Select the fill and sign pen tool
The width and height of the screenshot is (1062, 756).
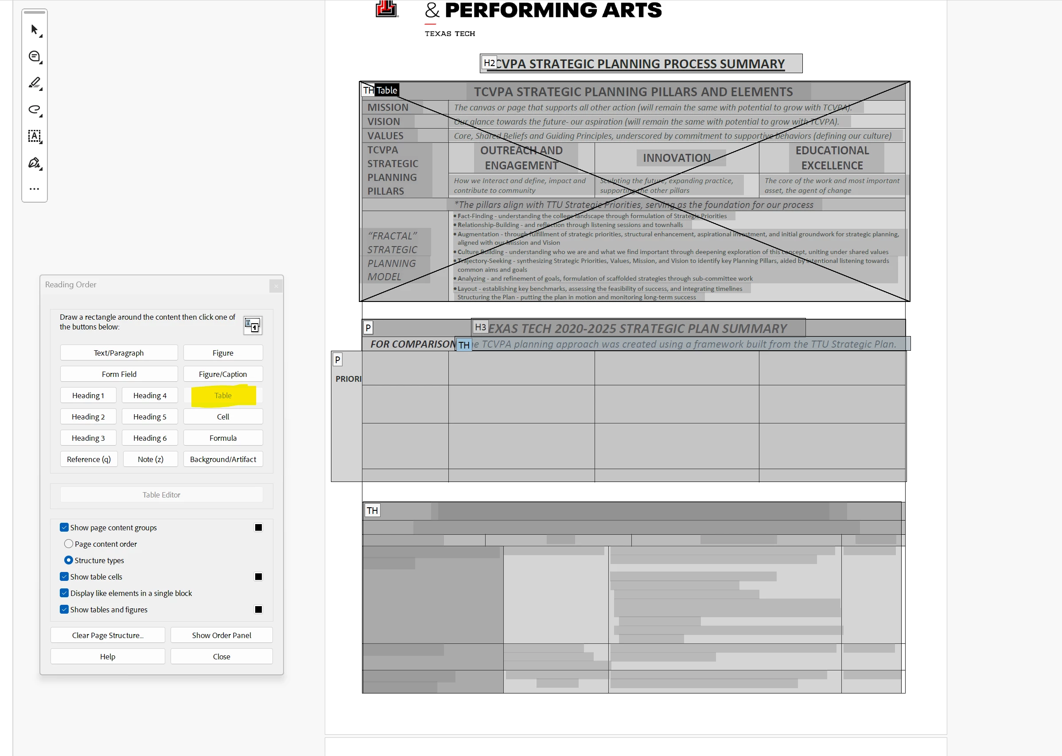coord(35,163)
